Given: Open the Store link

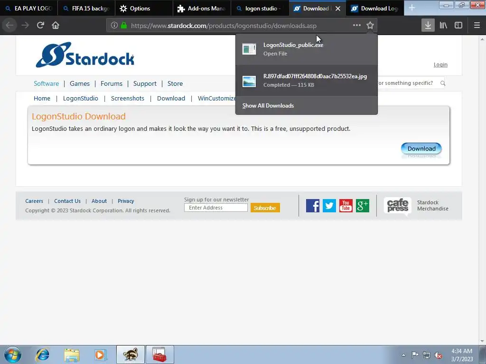Looking at the screenshot, I should [x=175, y=83].
